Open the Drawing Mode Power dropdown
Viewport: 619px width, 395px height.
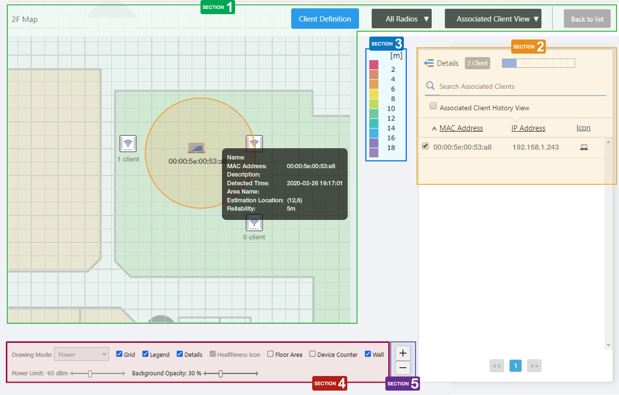click(81, 355)
